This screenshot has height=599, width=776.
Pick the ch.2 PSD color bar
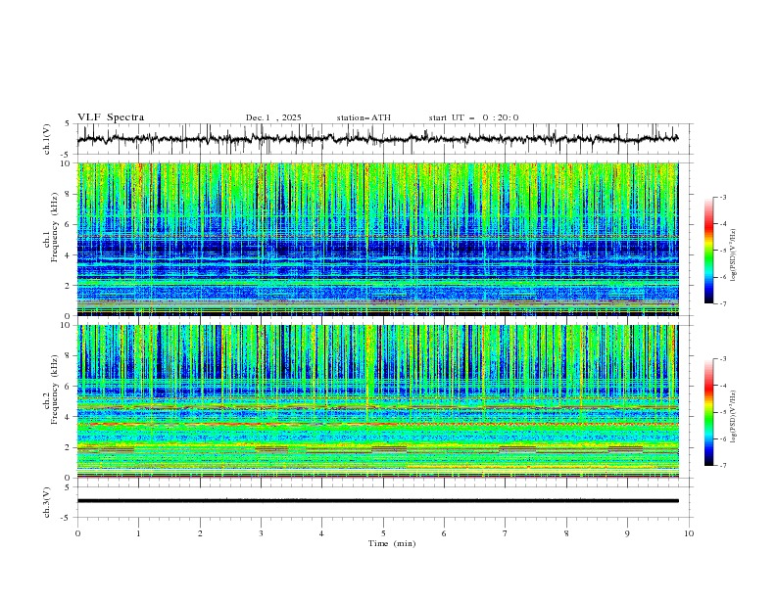(x=708, y=412)
